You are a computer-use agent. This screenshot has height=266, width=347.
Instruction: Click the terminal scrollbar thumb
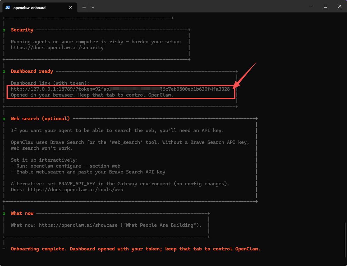(x=345, y=240)
